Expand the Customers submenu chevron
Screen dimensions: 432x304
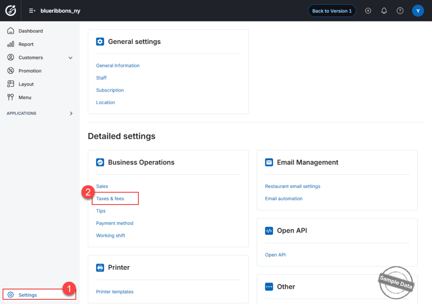coord(70,58)
